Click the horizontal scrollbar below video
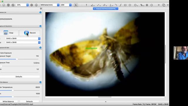This screenshot has width=188, height=106. pyautogui.click(x=105, y=97)
